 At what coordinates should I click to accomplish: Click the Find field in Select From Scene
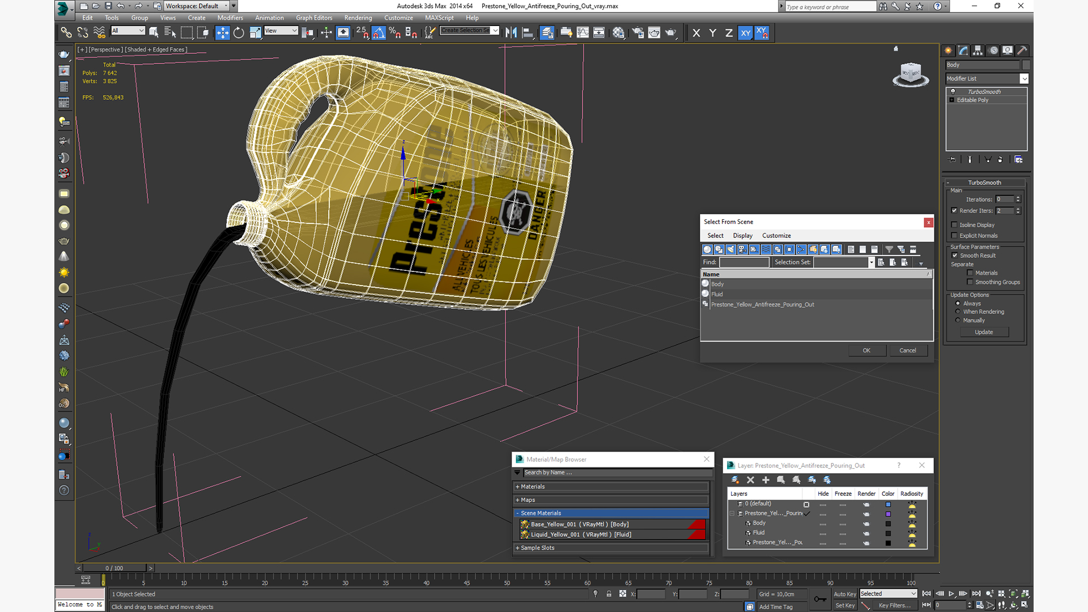744,262
